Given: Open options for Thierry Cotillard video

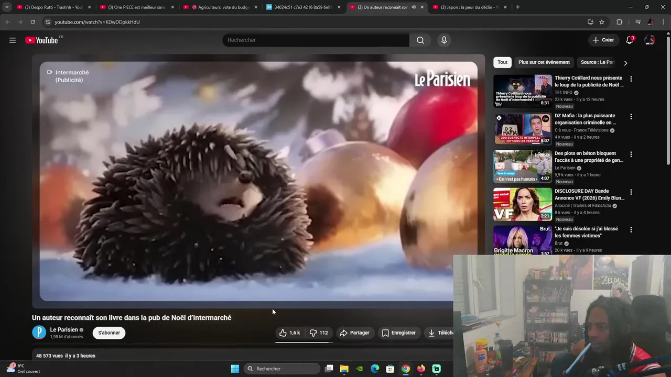Looking at the screenshot, I should [x=631, y=79].
